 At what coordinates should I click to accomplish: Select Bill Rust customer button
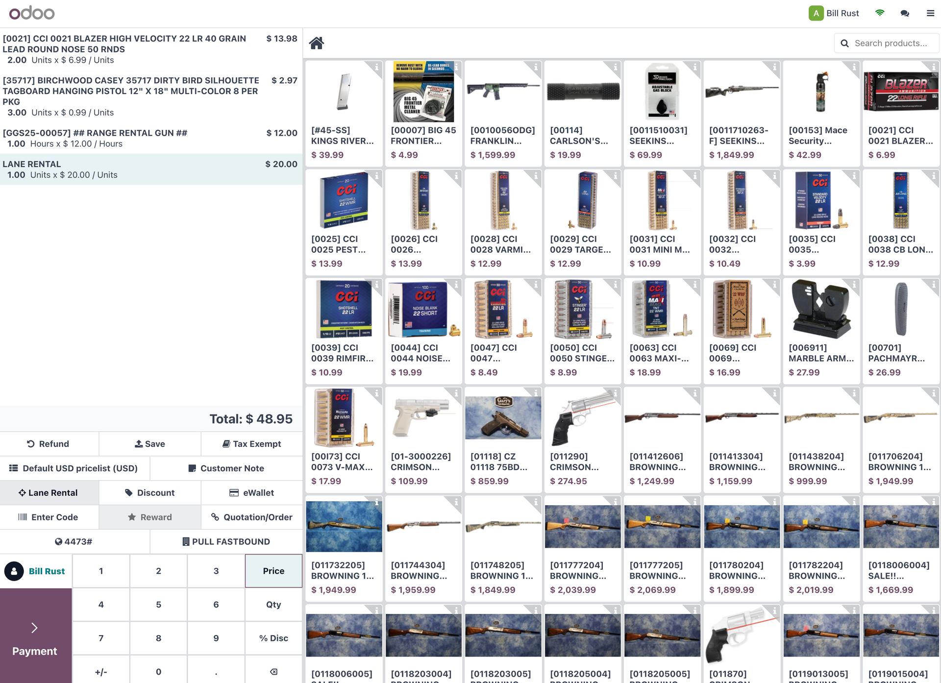coord(36,571)
